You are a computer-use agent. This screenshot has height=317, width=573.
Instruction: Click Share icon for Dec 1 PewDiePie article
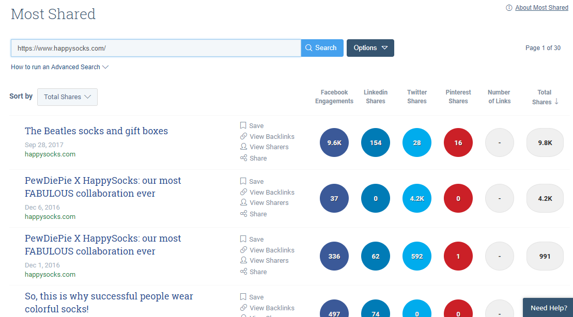243,272
